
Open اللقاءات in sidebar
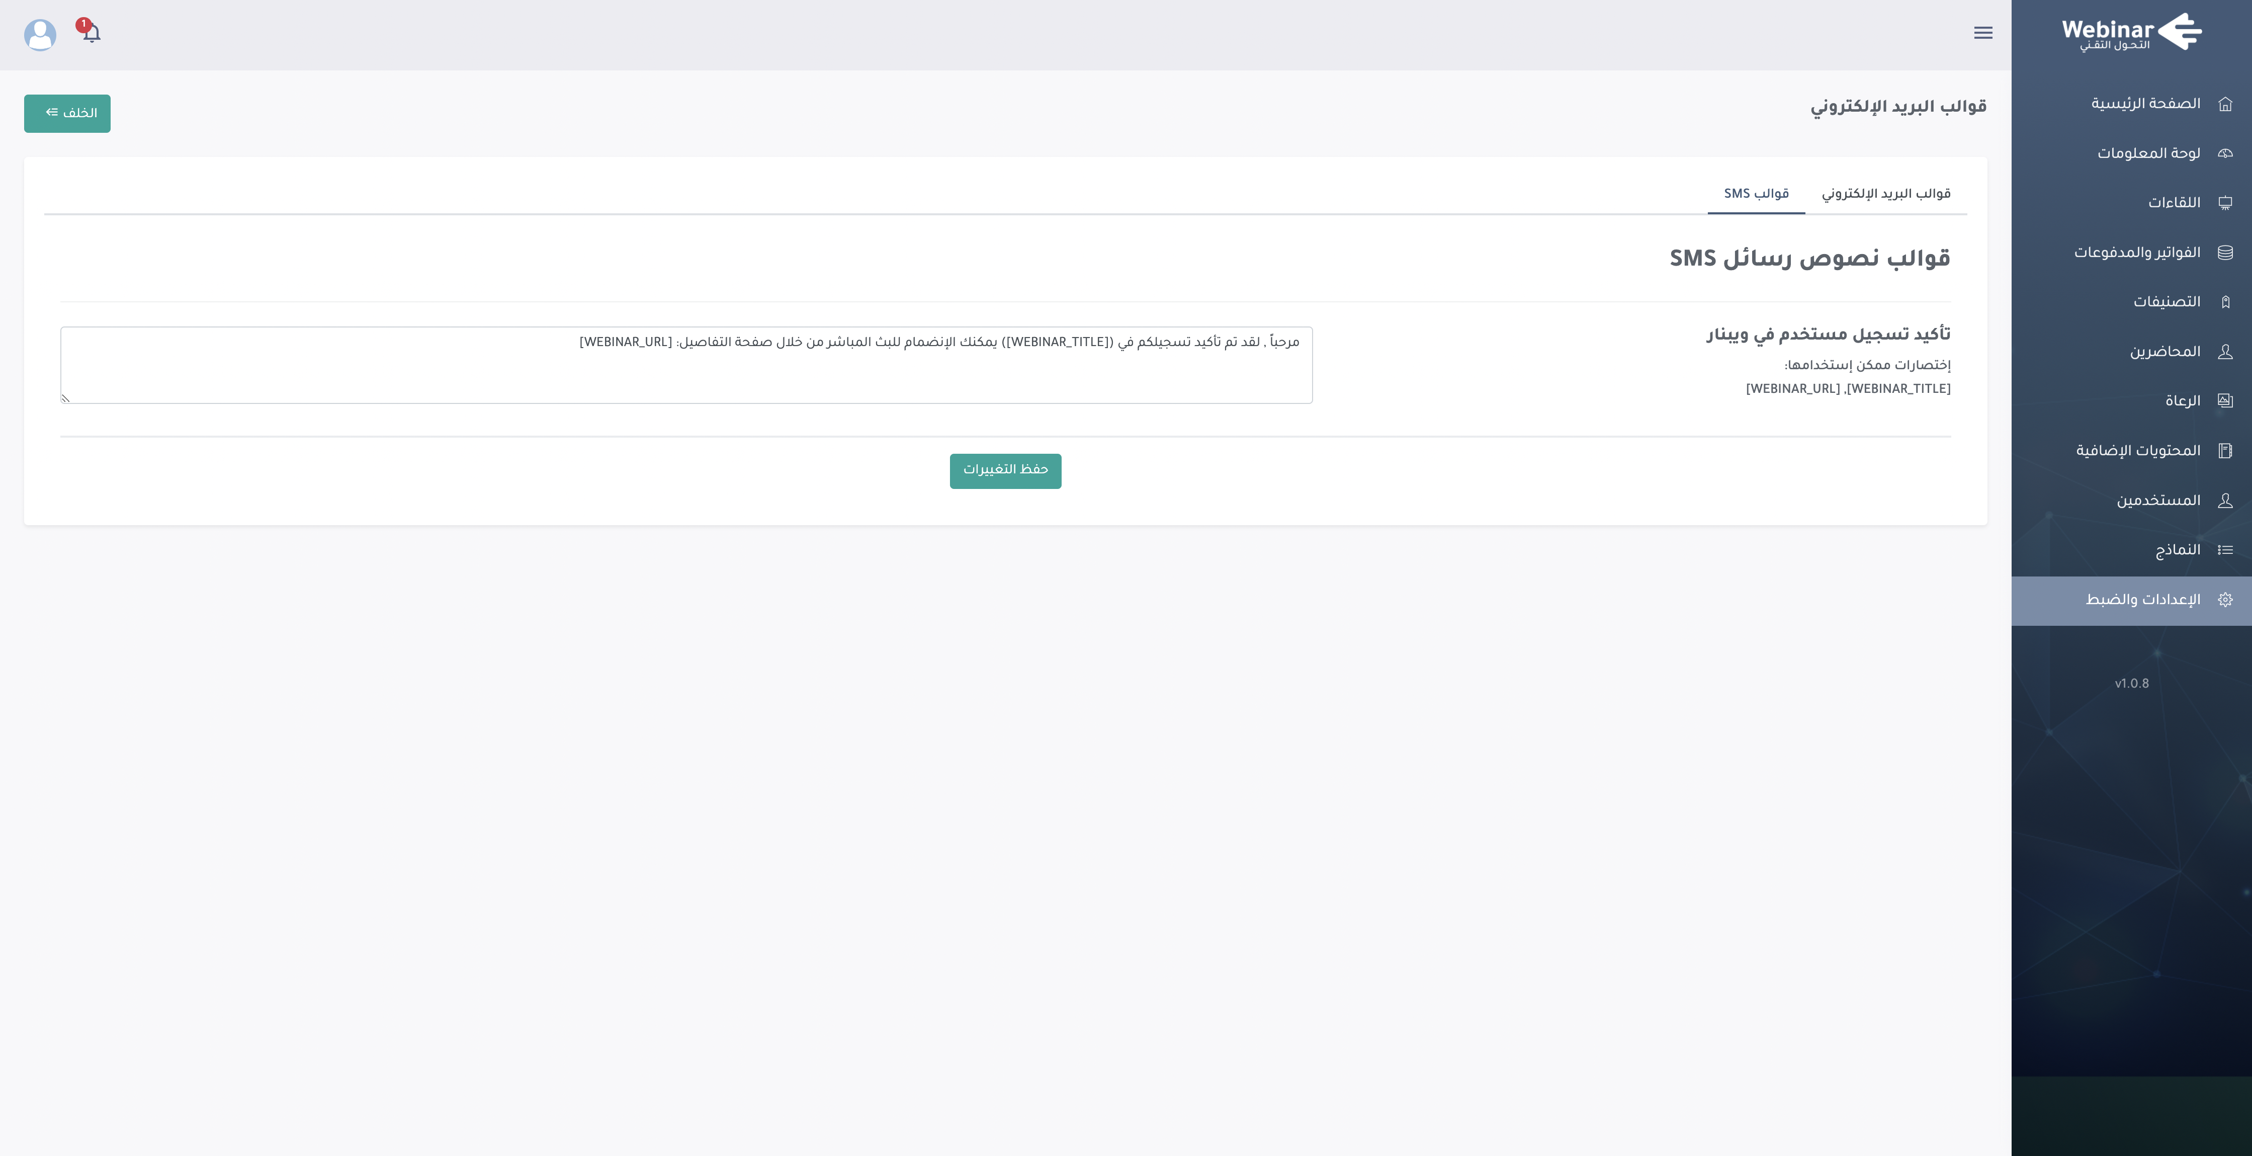pos(2131,203)
